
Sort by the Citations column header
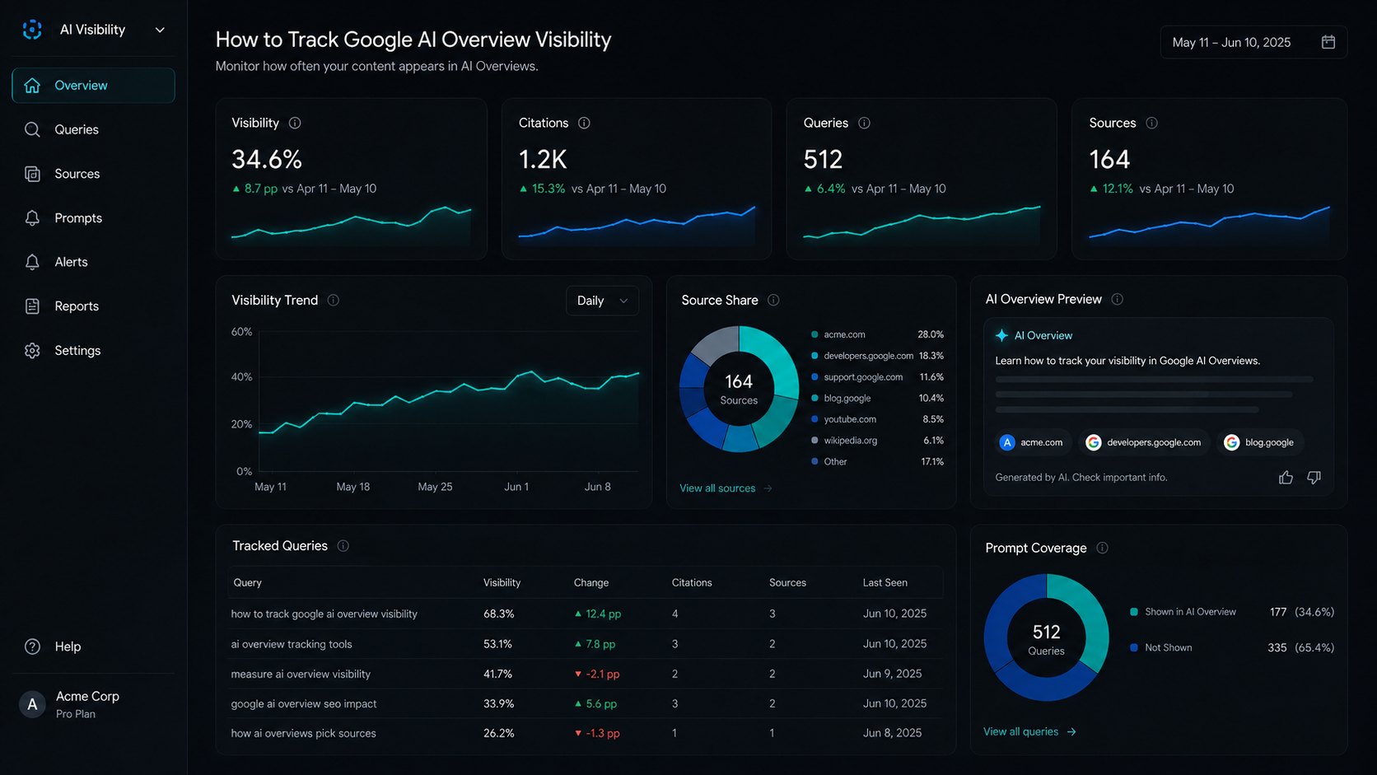pos(692,582)
